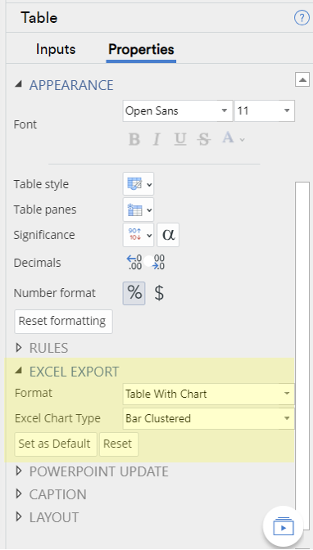Image resolution: width=313 pixels, height=550 pixels.
Task: Toggle Strikethrough font formatting
Action: click(x=204, y=139)
